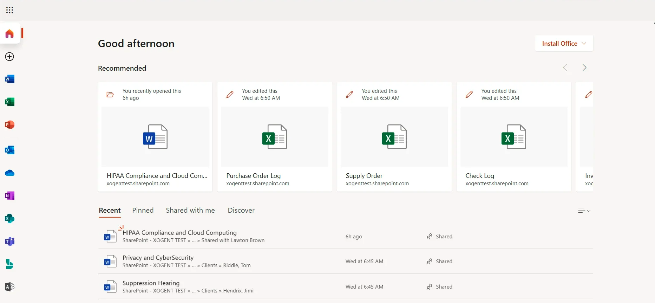
Task: Open Suppression Hearing document row
Action: [x=346, y=287]
